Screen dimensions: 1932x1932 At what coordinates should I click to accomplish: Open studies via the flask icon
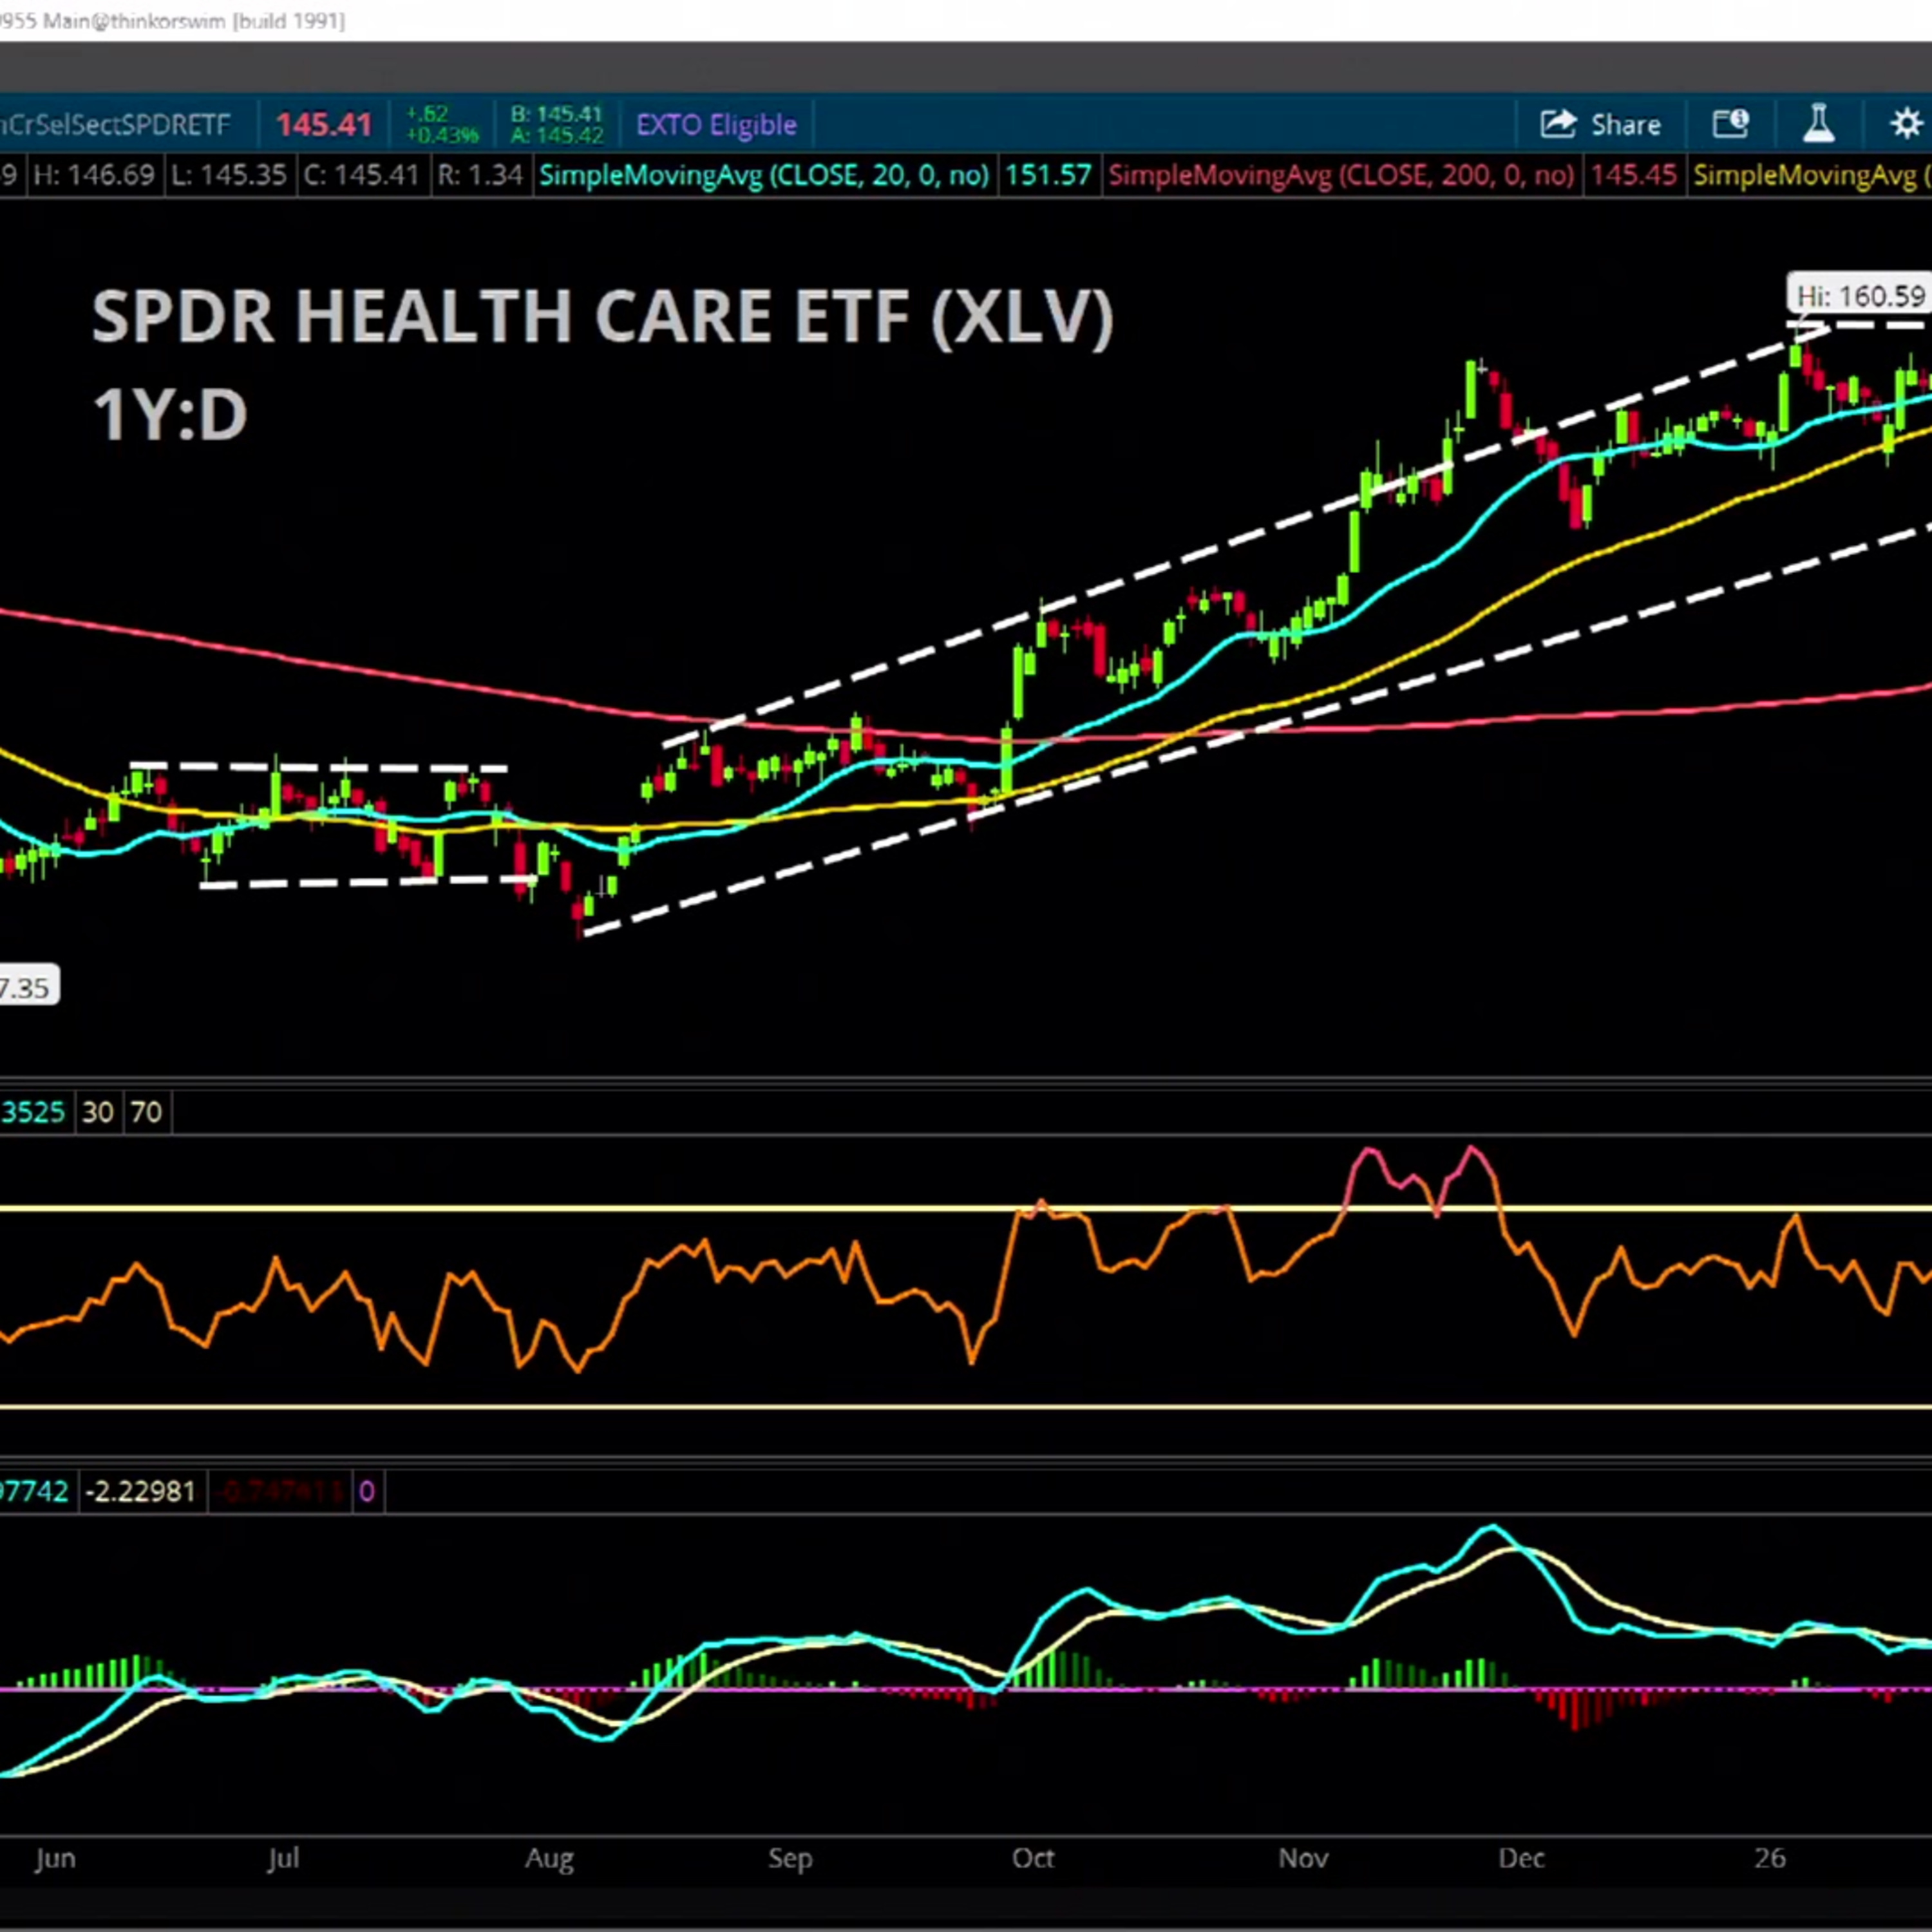click(1818, 125)
